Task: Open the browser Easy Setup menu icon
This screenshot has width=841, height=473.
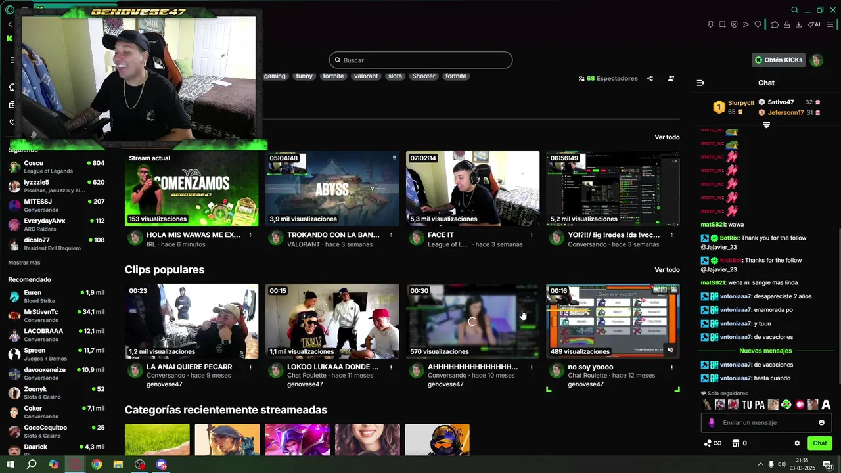Action: [x=830, y=24]
